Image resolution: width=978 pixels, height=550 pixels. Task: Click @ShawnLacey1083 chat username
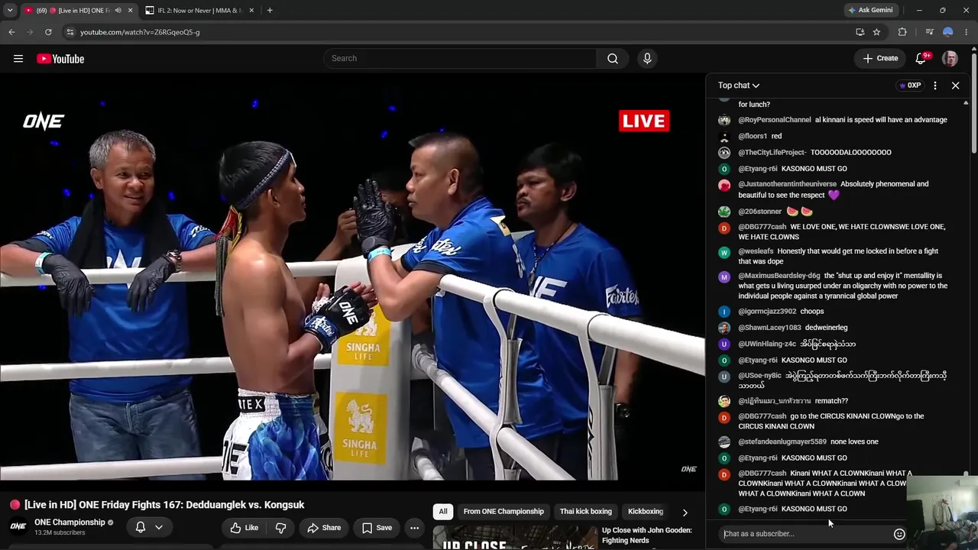pos(769,328)
